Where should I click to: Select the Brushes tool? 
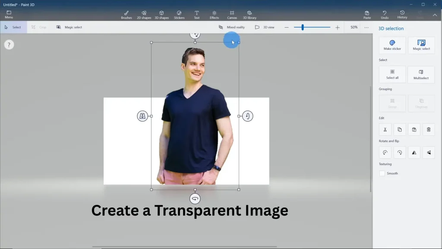click(x=126, y=14)
